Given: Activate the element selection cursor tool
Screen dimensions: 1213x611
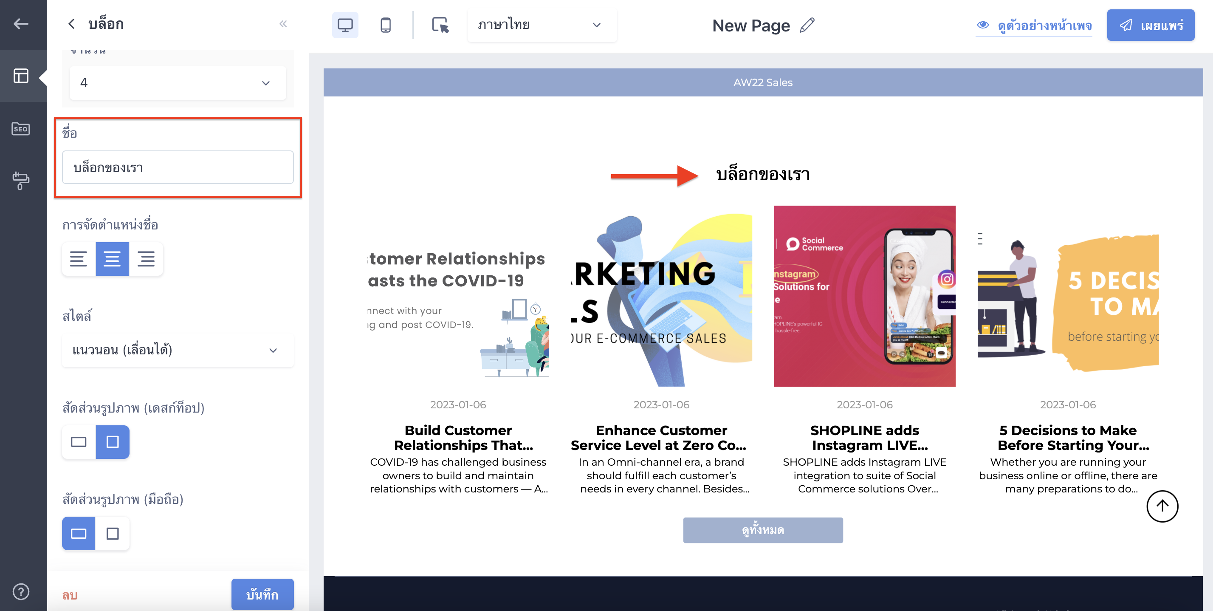Looking at the screenshot, I should 441,25.
